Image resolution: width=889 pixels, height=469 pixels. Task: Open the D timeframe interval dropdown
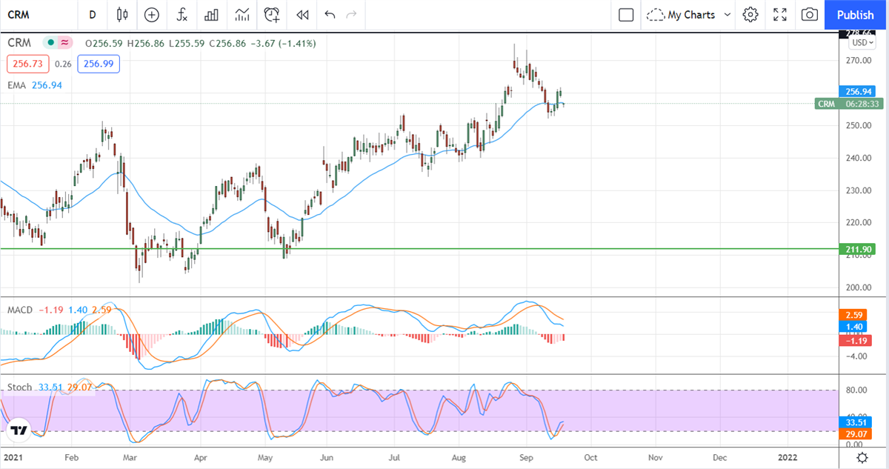(x=92, y=15)
